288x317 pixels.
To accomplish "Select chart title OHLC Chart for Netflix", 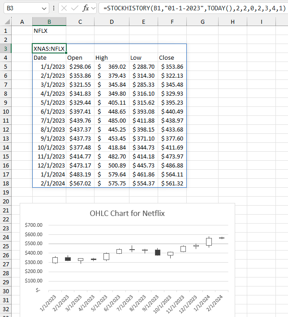I will pyautogui.click(x=127, y=213).
